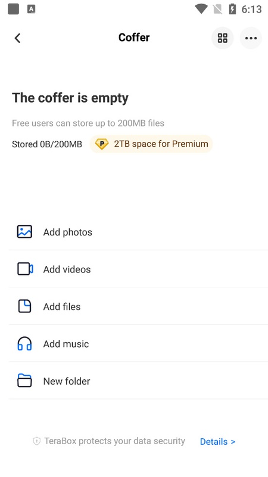Viewport: 268px width, 477px height.
Task: Tap the Stored 0B/200MB usage text
Action: point(47,144)
